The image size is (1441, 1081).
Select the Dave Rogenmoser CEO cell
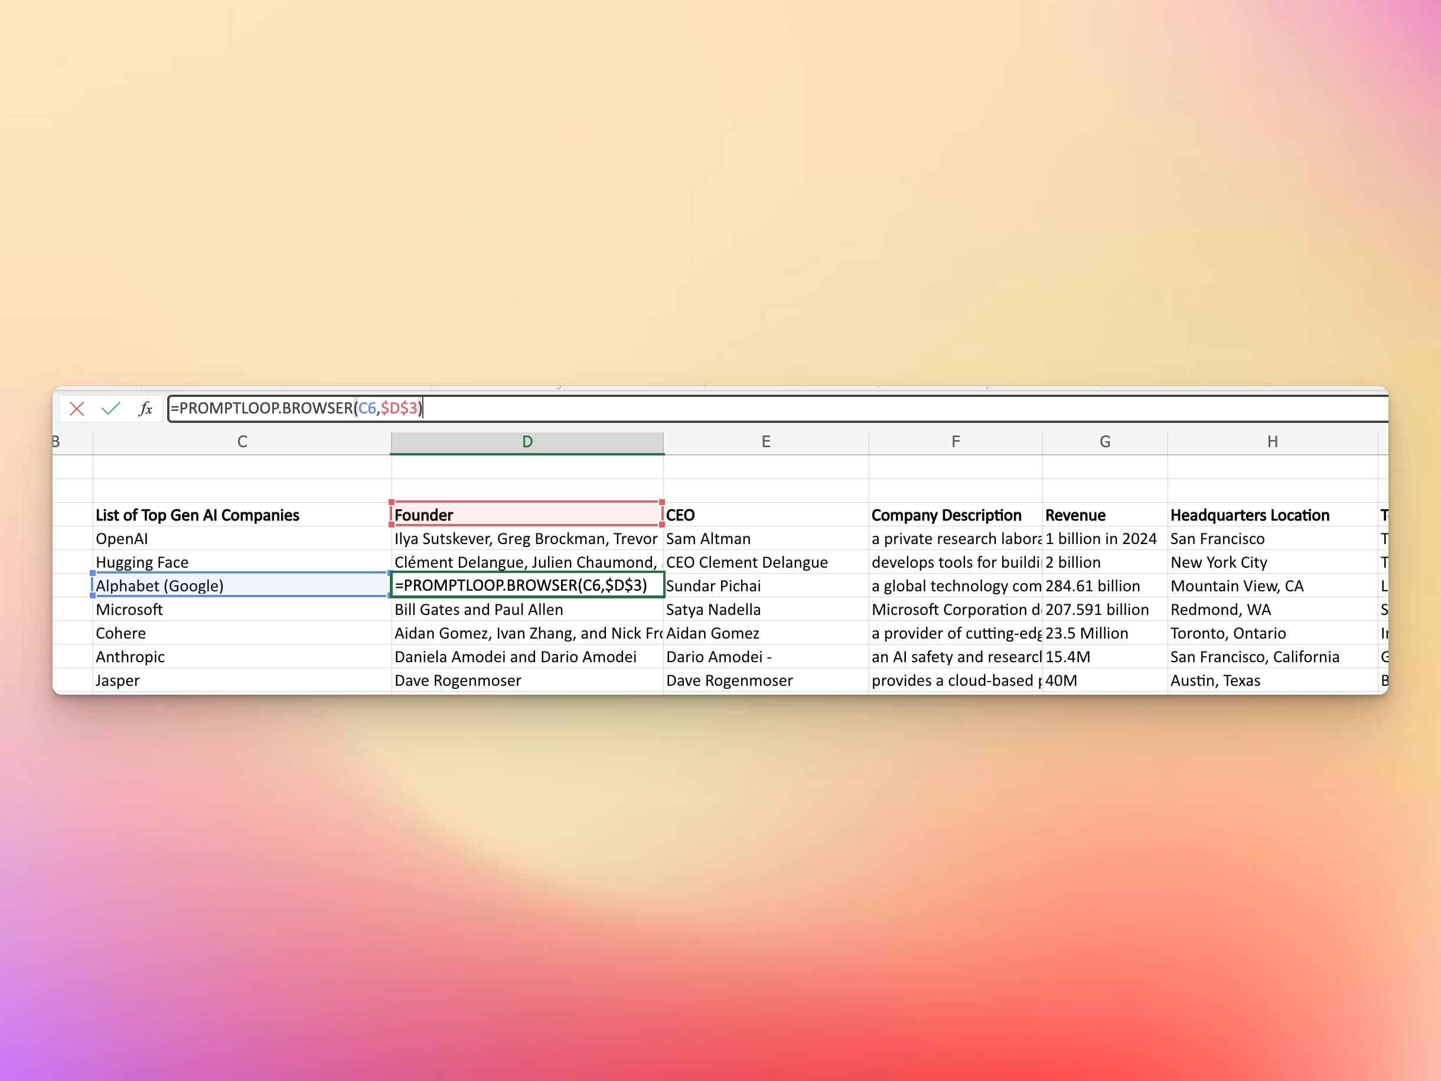[x=765, y=680]
